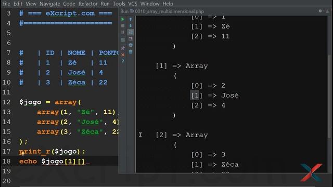Click gutter line number 12

[6, 102]
